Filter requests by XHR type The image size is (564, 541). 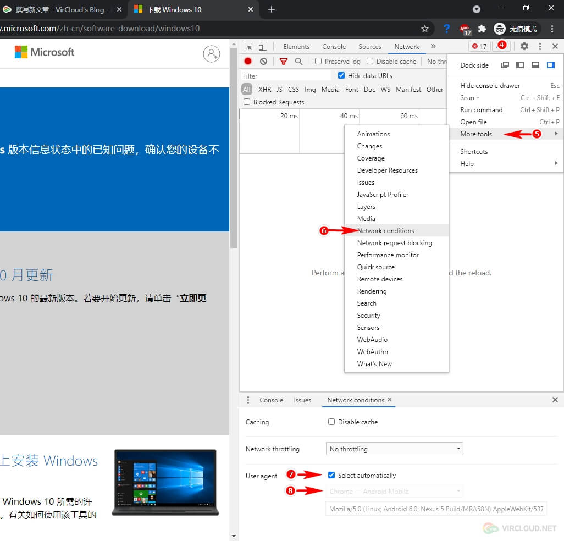click(264, 89)
